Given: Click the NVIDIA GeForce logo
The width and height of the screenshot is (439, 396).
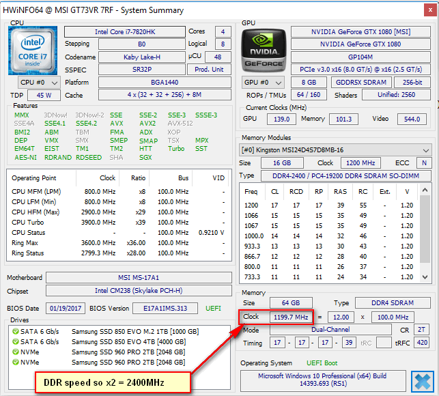Looking at the screenshot, I should pos(264,51).
